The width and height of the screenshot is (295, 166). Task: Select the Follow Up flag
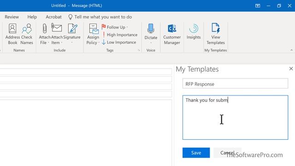[114, 27]
